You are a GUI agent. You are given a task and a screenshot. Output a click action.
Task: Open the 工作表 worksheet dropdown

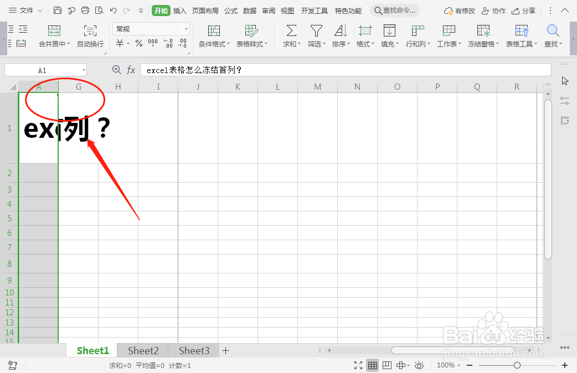click(449, 44)
